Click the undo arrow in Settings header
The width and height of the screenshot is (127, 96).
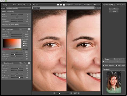click(24, 5)
